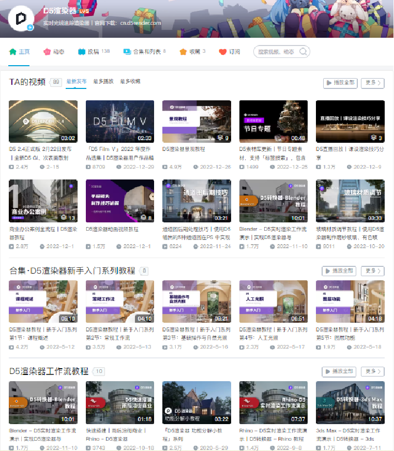The height and width of the screenshot is (451, 394).
Task: Switch to the 动态 tab
Action: pyautogui.click(x=54, y=52)
